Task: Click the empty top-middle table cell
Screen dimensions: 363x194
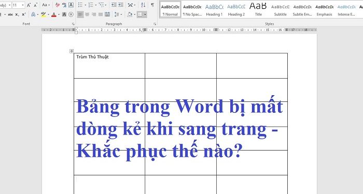Action: 180,66
